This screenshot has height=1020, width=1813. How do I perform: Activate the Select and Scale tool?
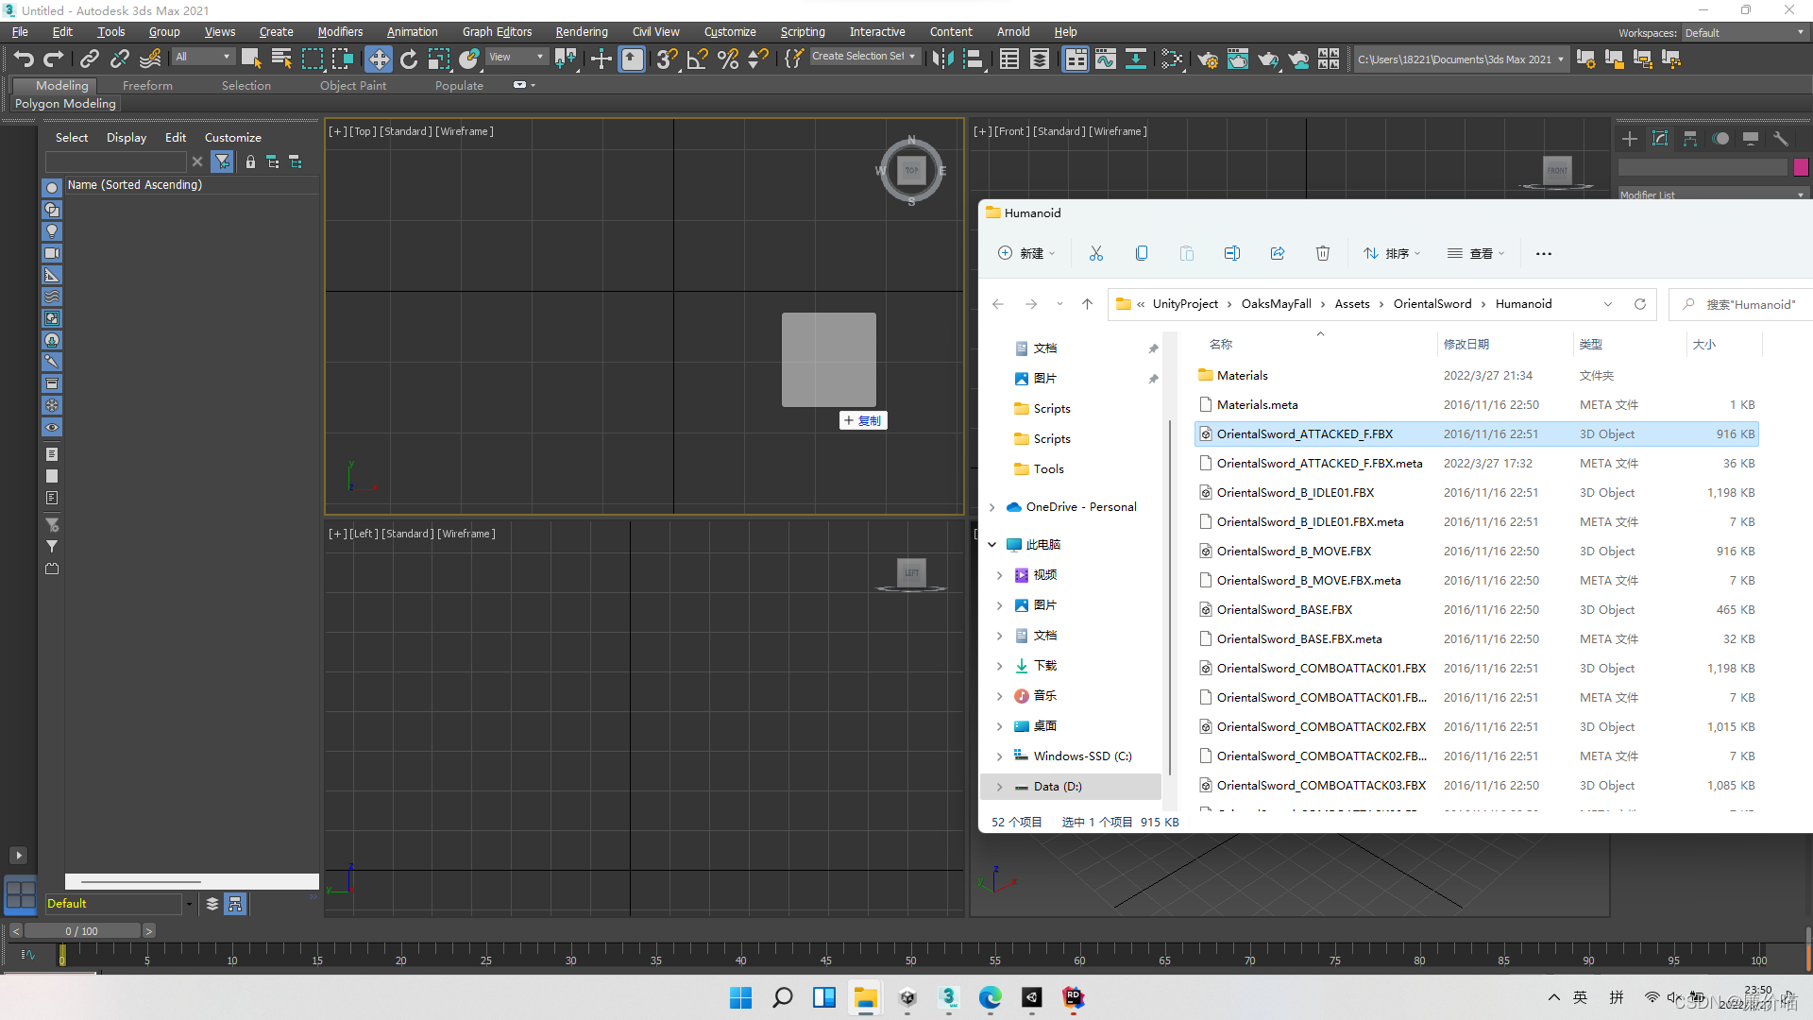[x=439, y=59]
